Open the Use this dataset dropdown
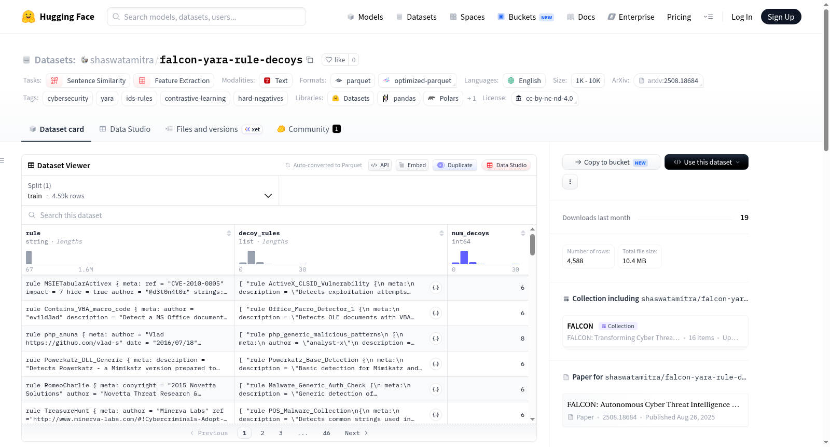830x447 pixels. [706, 162]
